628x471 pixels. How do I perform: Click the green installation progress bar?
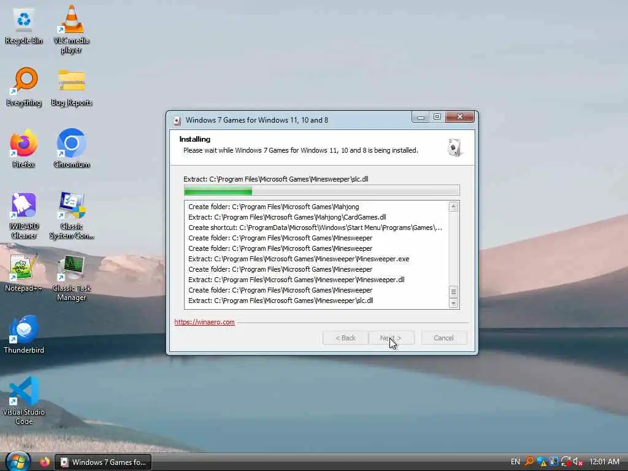point(321,191)
